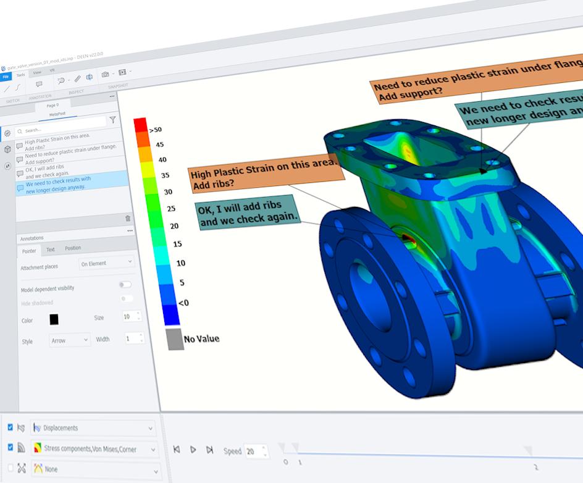583x483 pixels.
Task: Play the animation
Action: click(x=193, y=450)
